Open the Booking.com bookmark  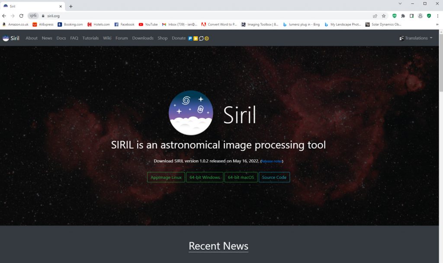tap(70, 25)
